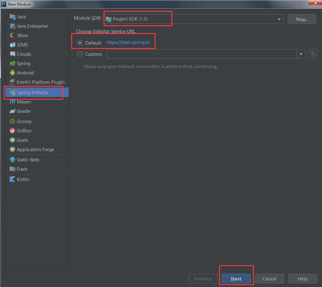The width and height of the screenshot is (322, 287).
Task: Click the Project SDK (1.8) combo box
Action: [x=194, y=19]
